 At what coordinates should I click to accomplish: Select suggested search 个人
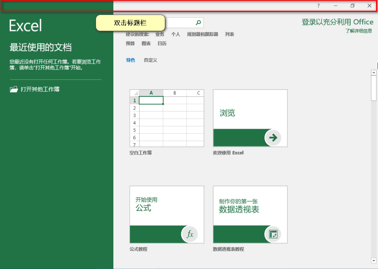[x=176, y=34]
